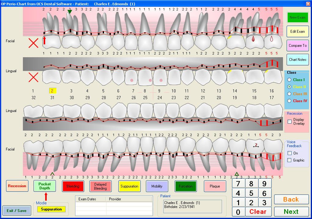The width and height of the screenshot is (312, 219).
Task: Choose the Mobility mode button
Action: click(157, 186)
